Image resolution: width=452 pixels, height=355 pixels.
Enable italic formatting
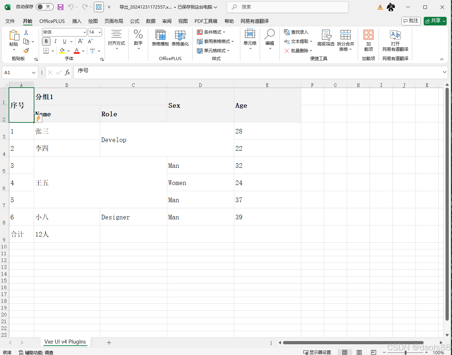55,41
